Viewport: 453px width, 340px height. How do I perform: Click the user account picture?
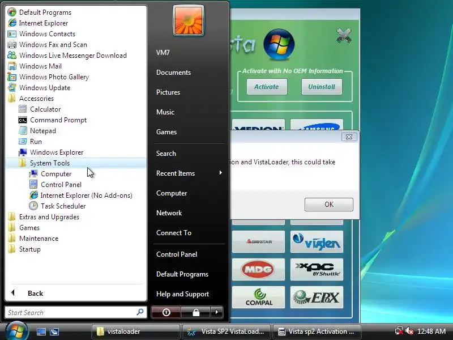[x=188, y=21]
